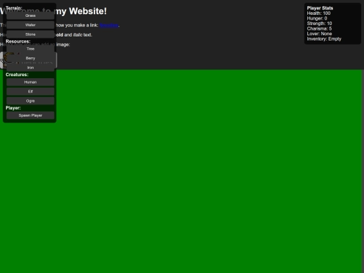
Task: Pick the Iron resource button
Action: pos(30,67)
